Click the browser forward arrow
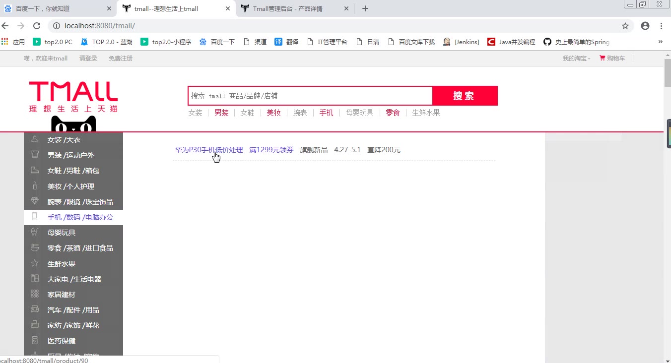The image size is (671, 363). point(21,26)
